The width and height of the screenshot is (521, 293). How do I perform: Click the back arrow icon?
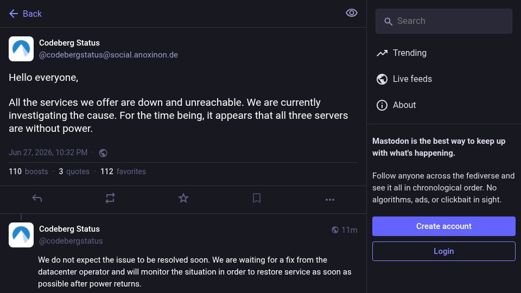[x=14, y=14]
